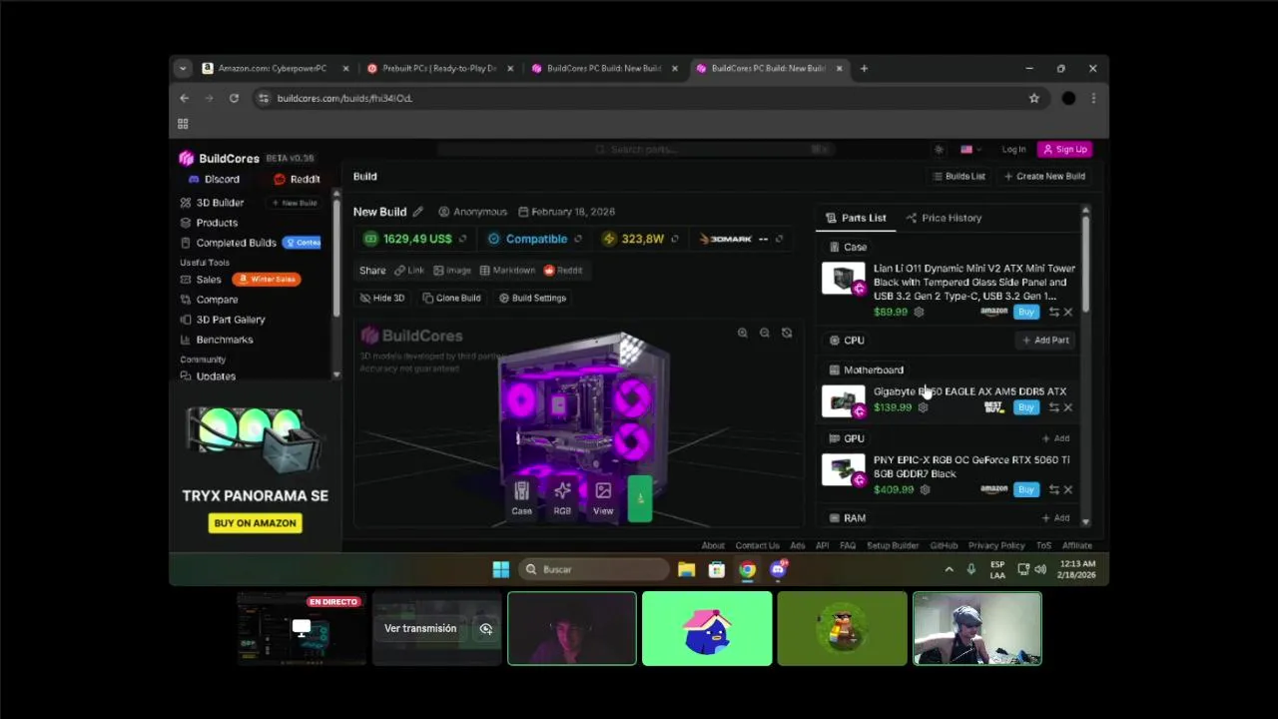Open File Explorer from the Windows taskbar
Image resolution: width=1278 pixels, height=719 pixels.
(686, 569)
